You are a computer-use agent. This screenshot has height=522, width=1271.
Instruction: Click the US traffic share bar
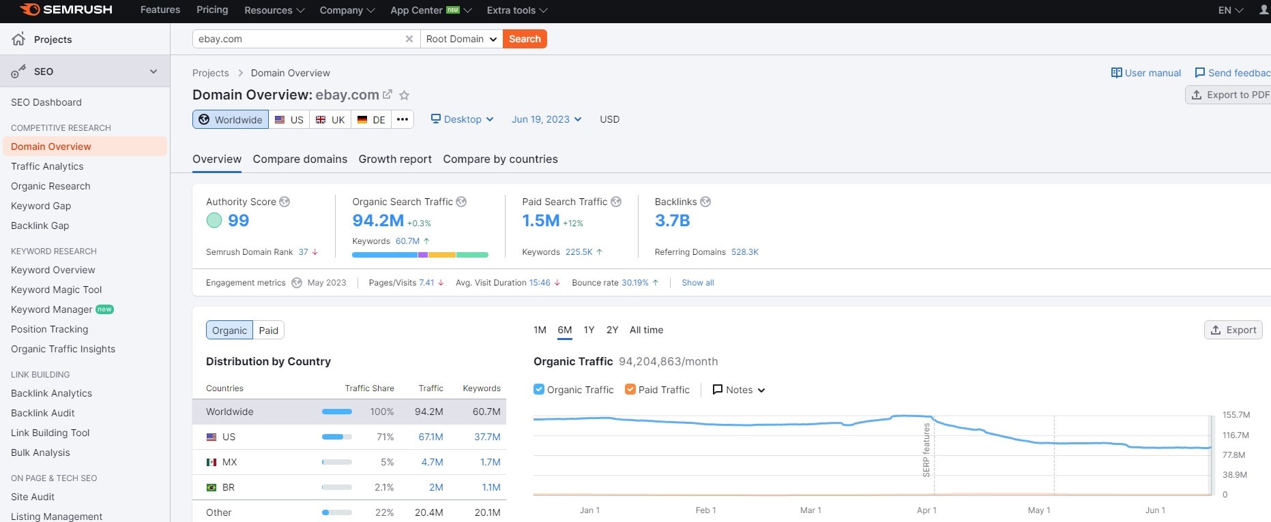point(337,437)
